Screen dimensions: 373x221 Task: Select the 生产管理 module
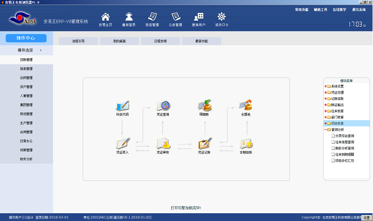(x=26, y=123)
